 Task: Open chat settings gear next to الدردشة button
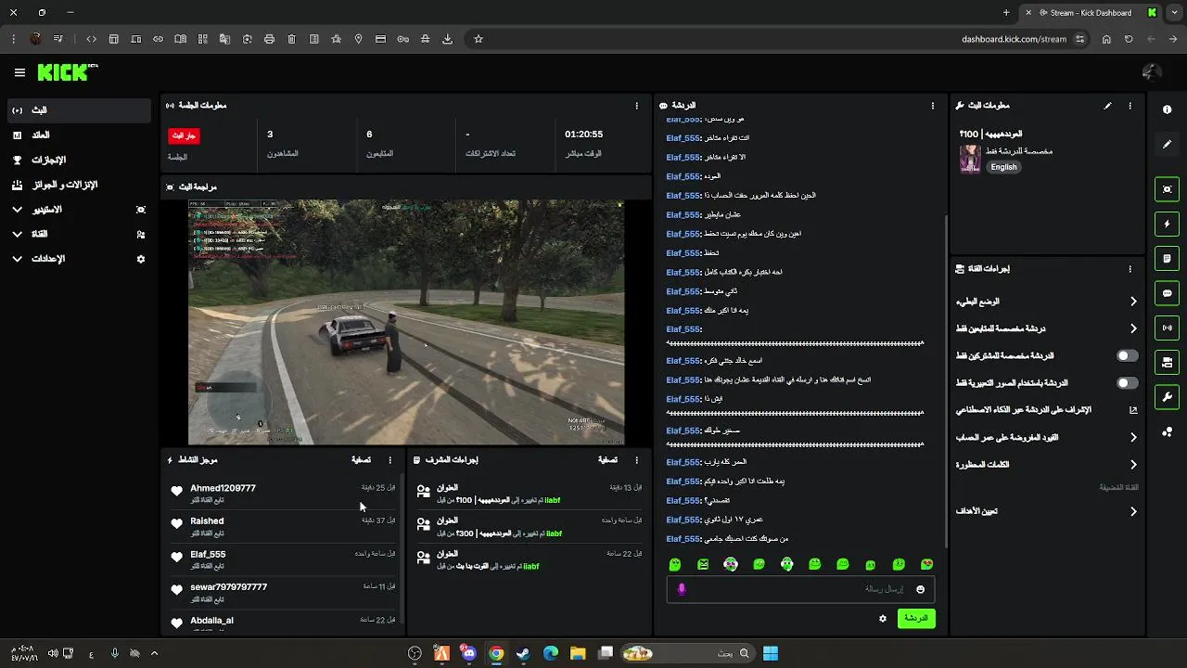coord(882,618)
